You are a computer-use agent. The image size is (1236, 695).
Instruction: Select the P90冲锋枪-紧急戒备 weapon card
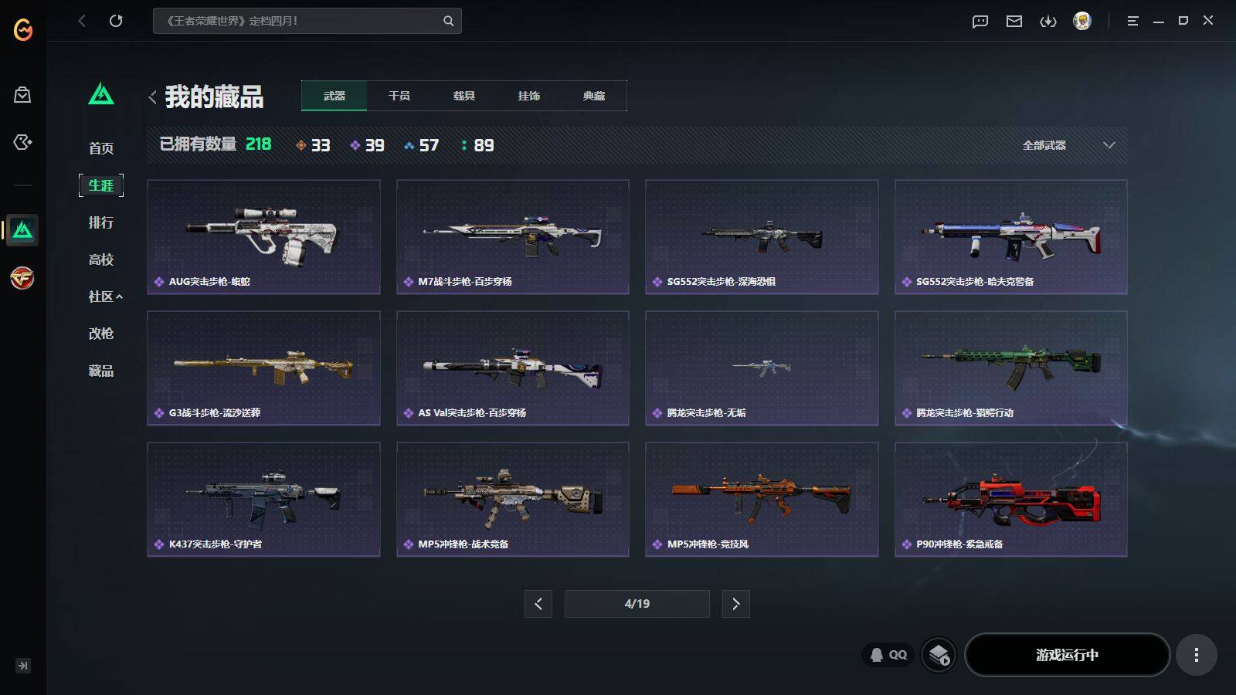click(1010, 499)
